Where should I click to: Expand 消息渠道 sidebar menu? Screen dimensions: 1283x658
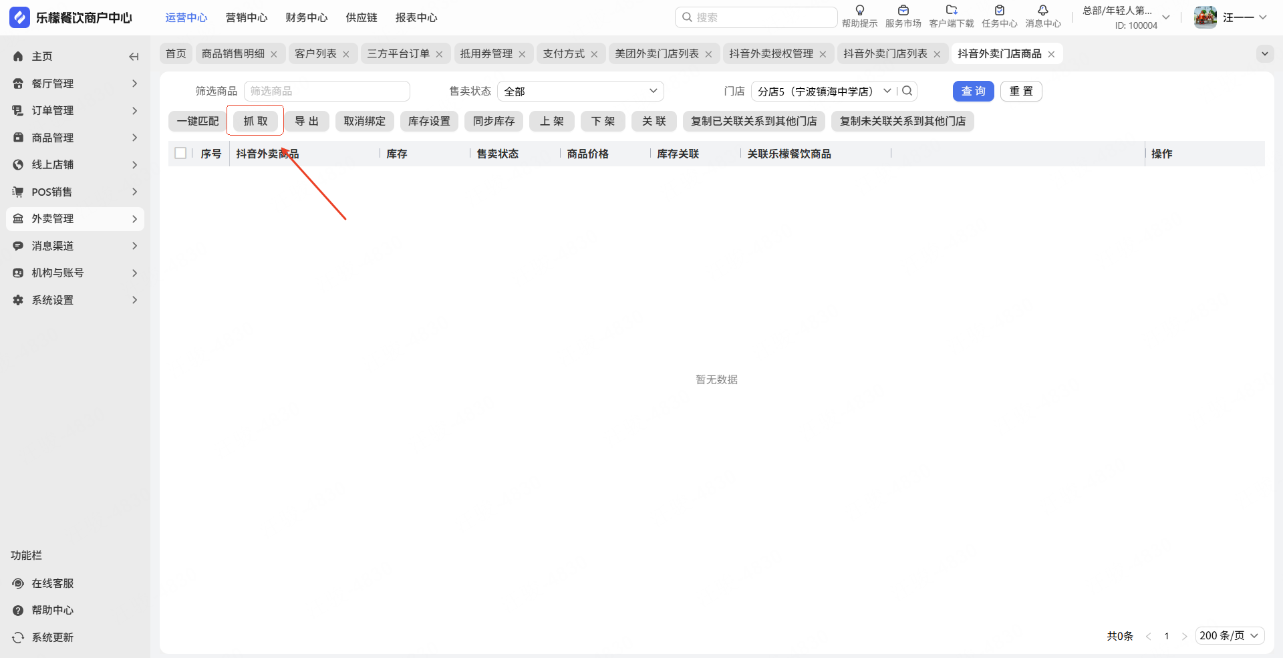point(75,246)
